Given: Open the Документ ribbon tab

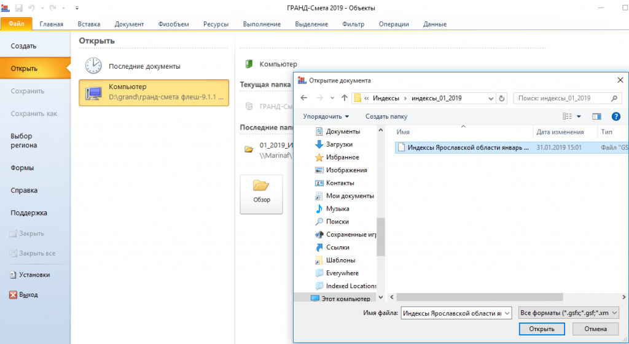Looking at the screenshot, I should click(x=129, y=24).
